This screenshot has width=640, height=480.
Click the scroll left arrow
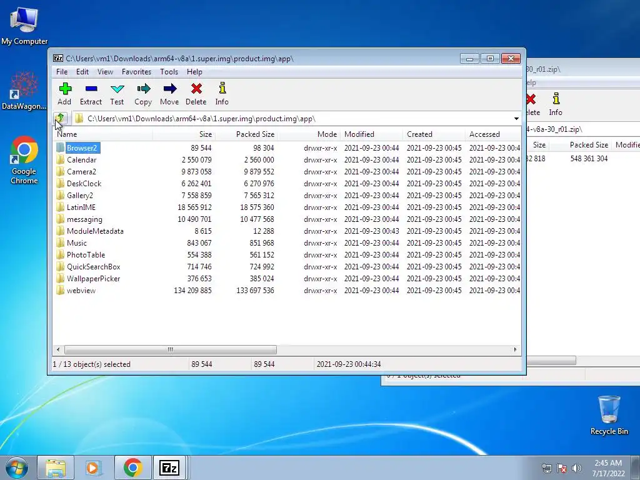(58, 350)
